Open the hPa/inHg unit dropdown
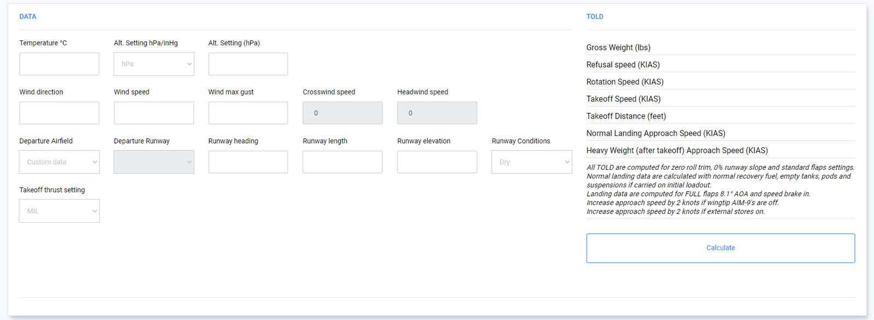Screen dimensions: 874x320 (x=154, y=64)
